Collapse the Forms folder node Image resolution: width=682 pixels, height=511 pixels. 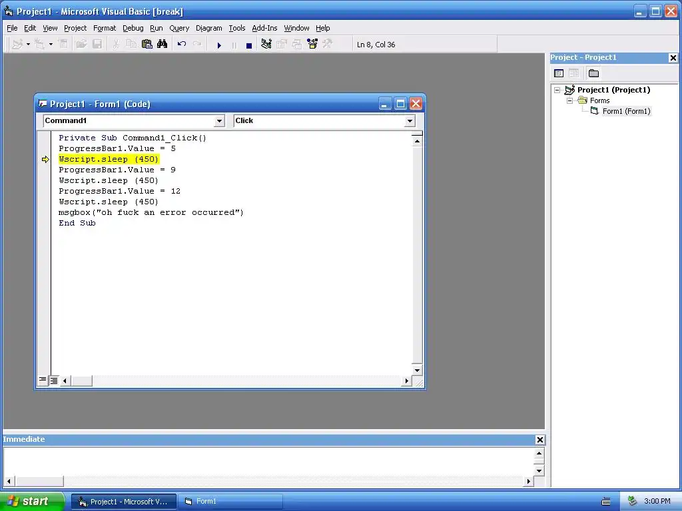[x=569, y=100]
